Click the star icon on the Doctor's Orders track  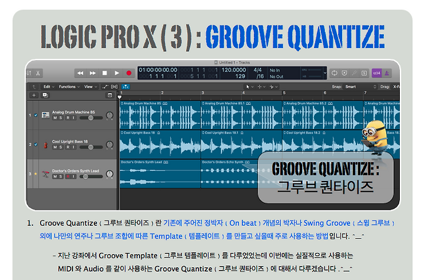[35, 174]
